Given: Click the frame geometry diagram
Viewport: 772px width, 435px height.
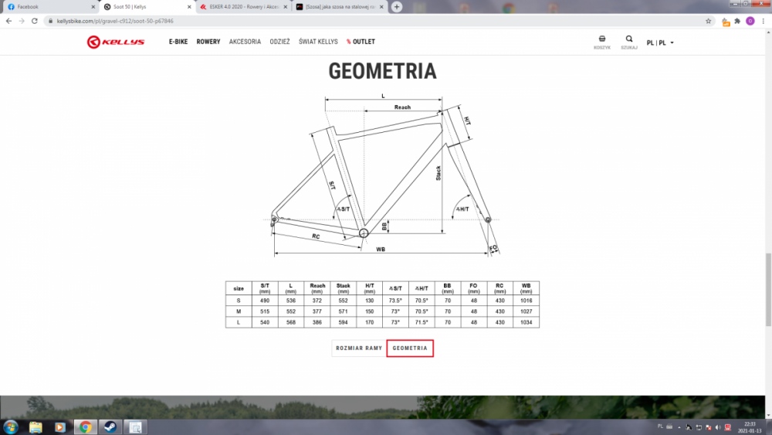Looking at the screenshot, I should (x=383, y=175).
